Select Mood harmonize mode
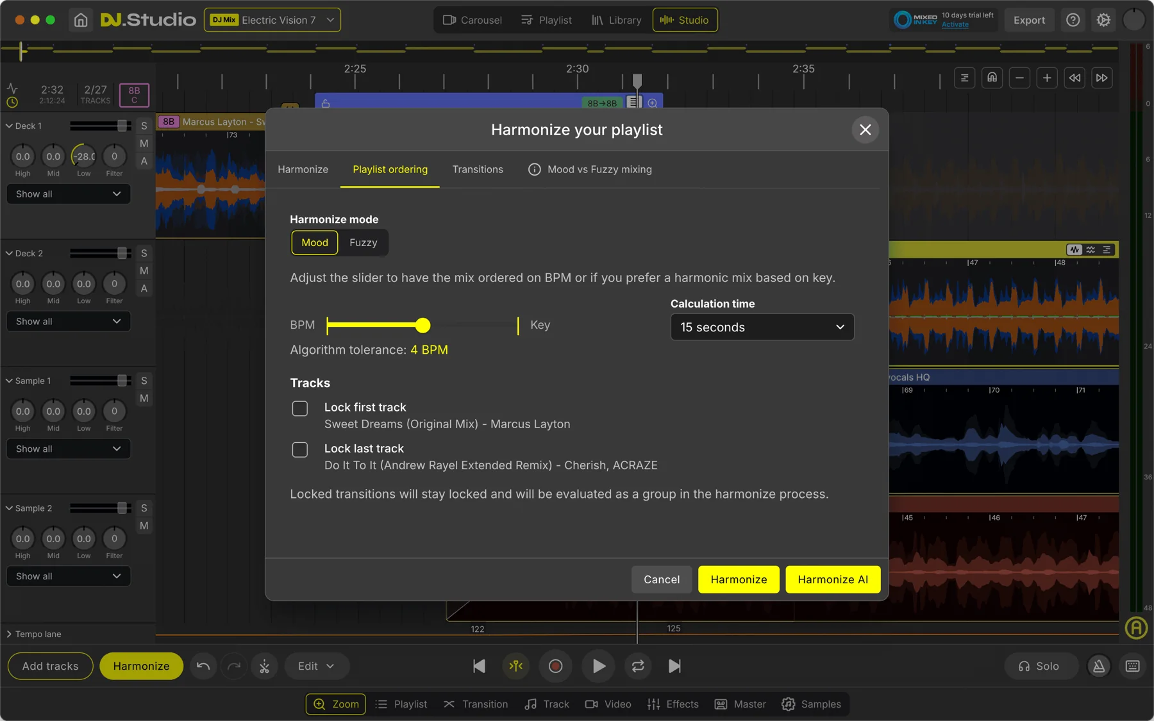The height and width of the screenshot is (721, 1154). click(315, 242)
